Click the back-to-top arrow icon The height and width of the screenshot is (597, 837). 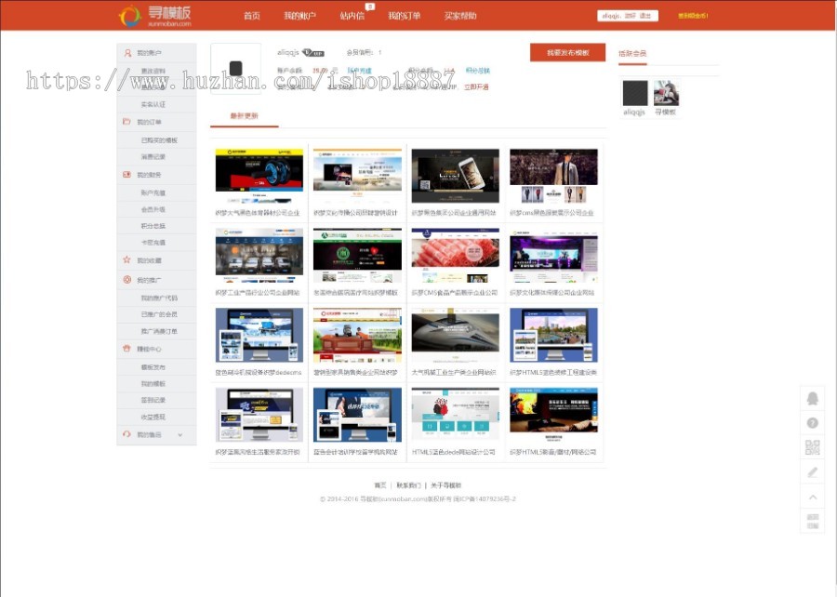[813, 497]
